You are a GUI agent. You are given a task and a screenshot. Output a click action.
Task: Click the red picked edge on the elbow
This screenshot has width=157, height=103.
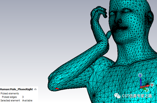57,89
